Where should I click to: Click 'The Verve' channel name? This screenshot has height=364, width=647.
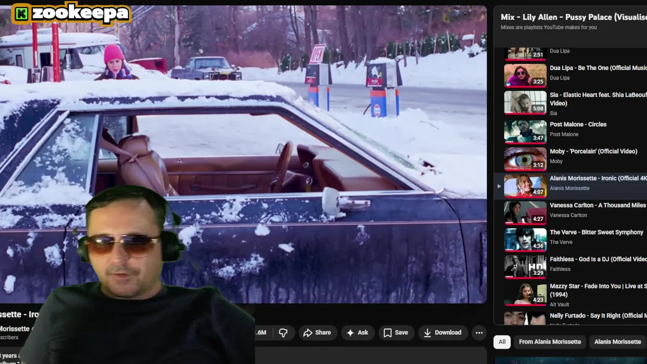[561, 242]
